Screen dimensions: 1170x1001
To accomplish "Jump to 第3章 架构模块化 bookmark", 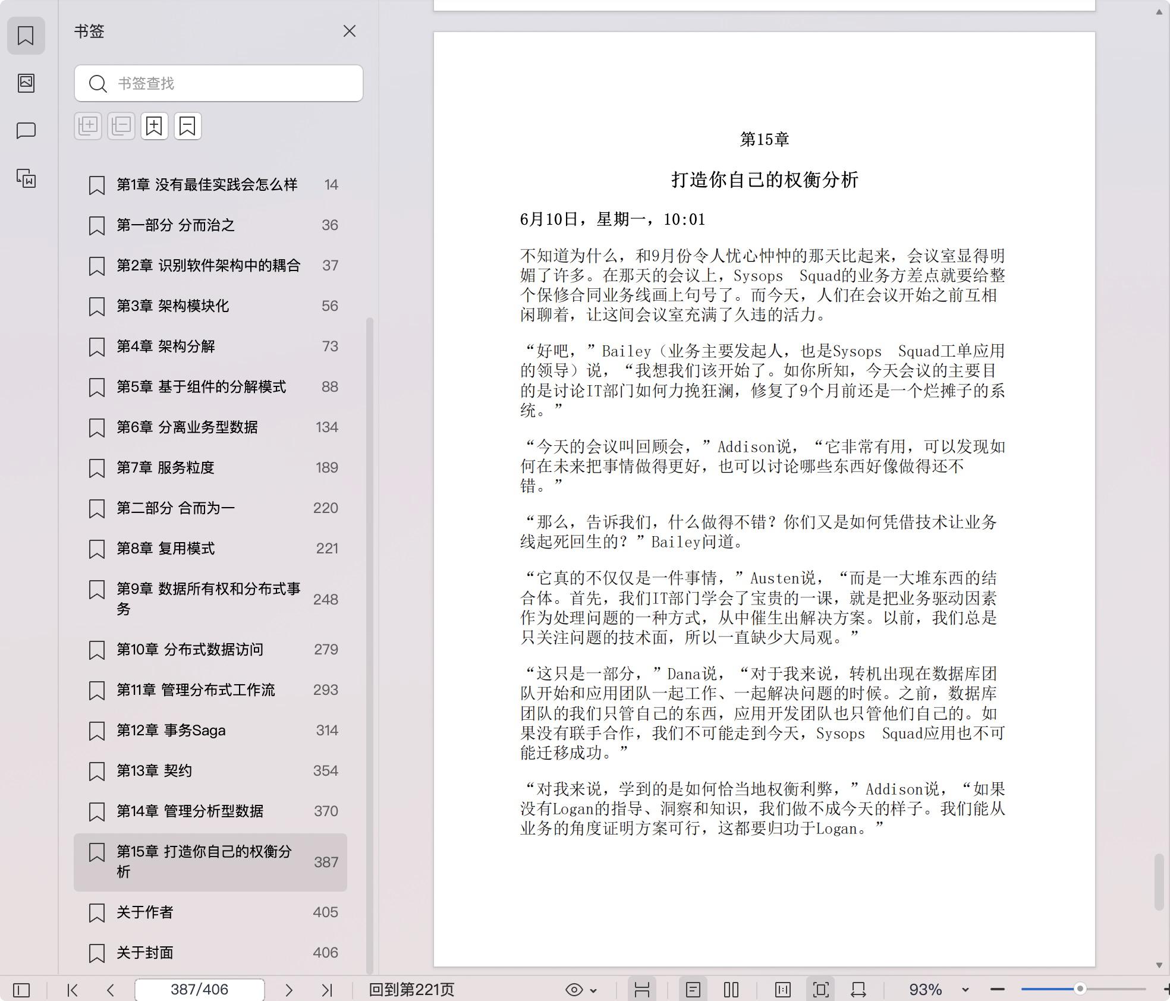I will click(210, 306).
